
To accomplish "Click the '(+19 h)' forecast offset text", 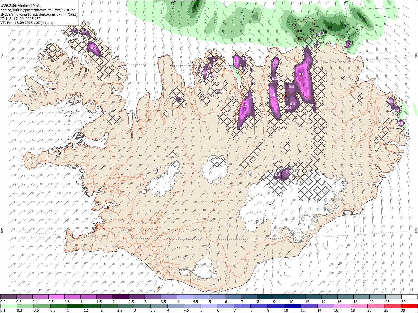I will (x=47, y=23).
